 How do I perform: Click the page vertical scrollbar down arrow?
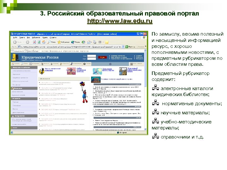tap(145, 129)
